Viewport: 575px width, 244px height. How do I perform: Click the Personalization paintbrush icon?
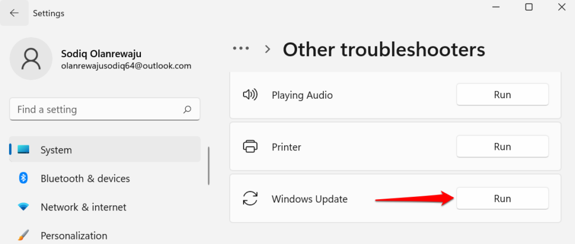(x=24, y=236)
